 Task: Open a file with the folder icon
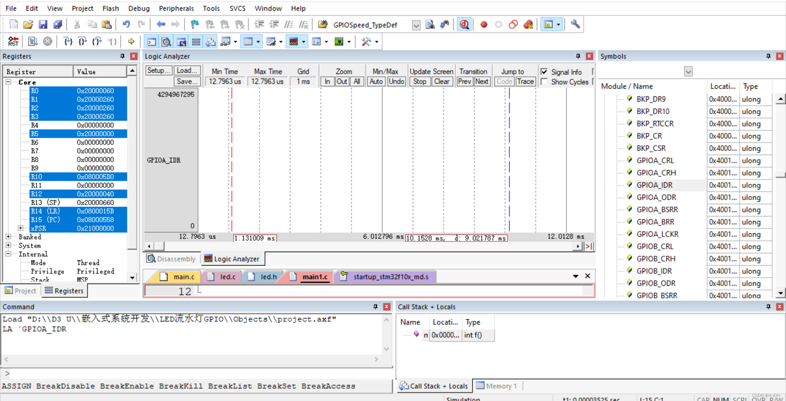pyautogui.click(x=28, y=25)
